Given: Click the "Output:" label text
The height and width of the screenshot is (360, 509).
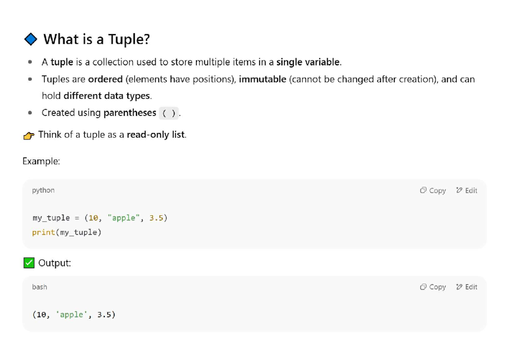Looking at the screenshot, I should (55, 263).
